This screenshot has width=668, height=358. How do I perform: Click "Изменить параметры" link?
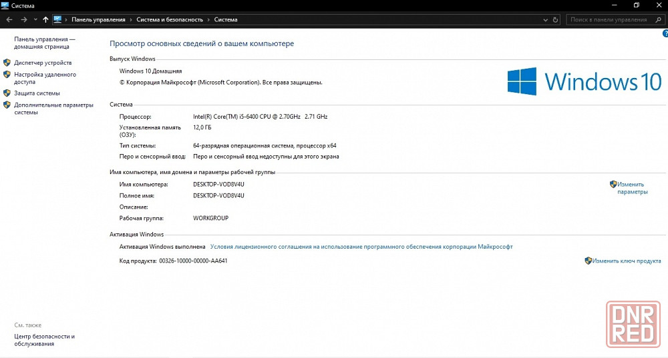(632, 188)
